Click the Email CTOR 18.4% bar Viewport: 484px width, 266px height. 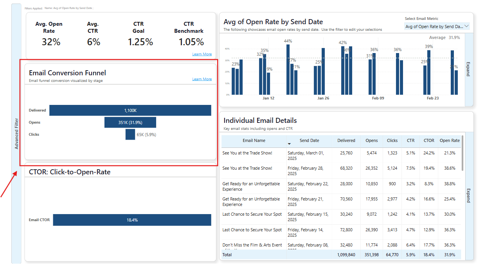[132, 220]
